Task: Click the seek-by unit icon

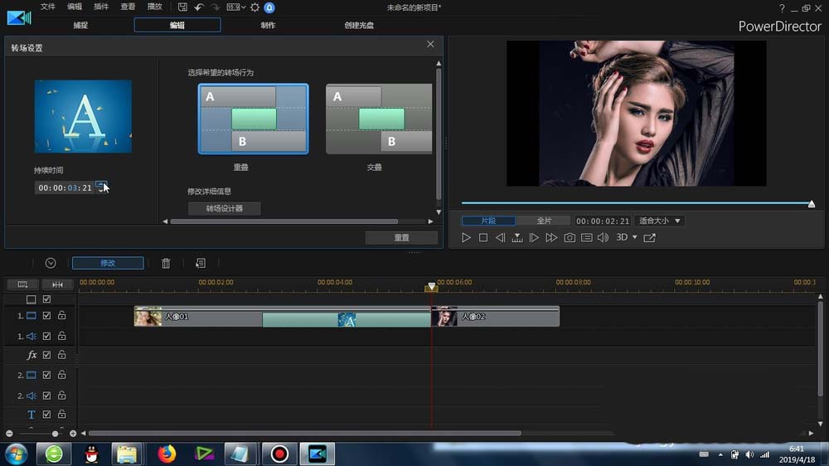Action: tap(517, 237)
